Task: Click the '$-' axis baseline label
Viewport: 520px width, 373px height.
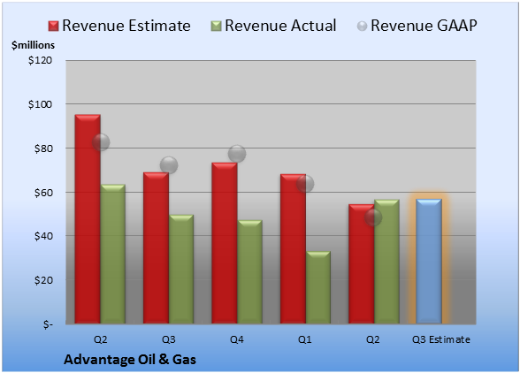Action: pos(48,324)
